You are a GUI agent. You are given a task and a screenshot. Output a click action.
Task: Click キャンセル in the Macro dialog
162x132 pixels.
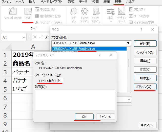click(x=147, y=125)
